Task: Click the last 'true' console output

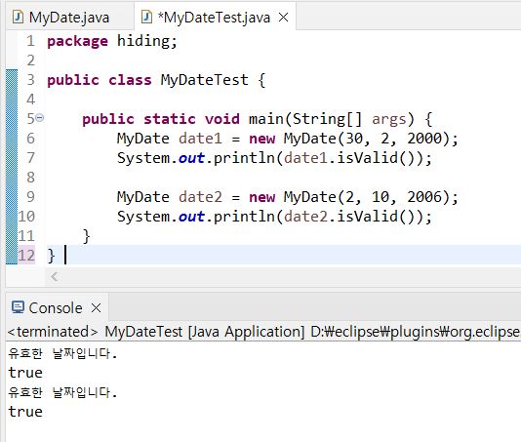Action: pos(25,412)
